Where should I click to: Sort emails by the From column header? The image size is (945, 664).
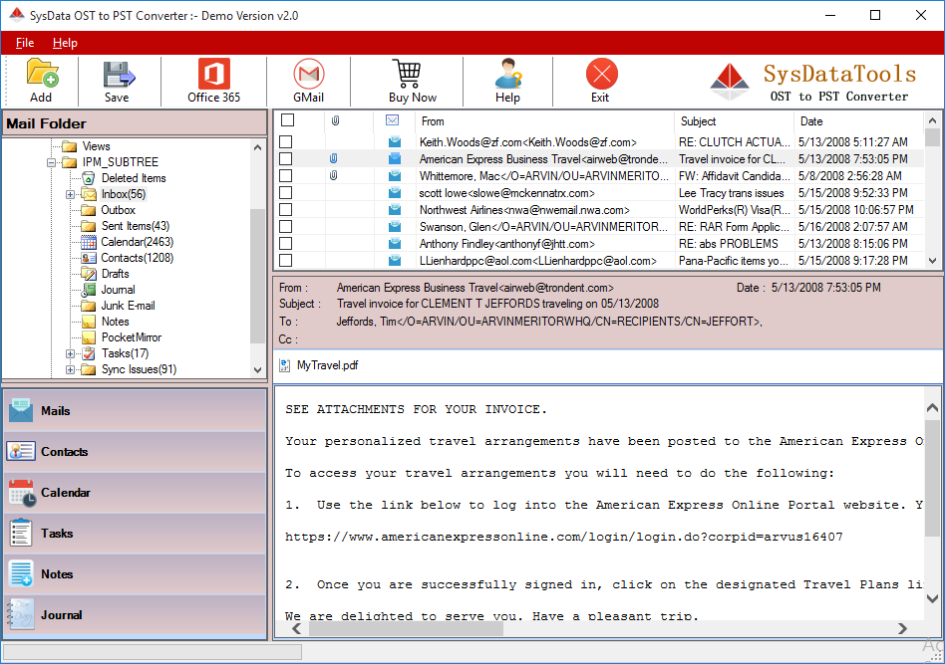point(544,121)
